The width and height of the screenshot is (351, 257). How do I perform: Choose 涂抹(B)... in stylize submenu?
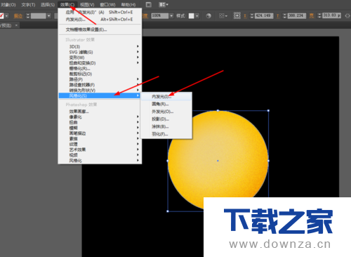click(166, 126)
